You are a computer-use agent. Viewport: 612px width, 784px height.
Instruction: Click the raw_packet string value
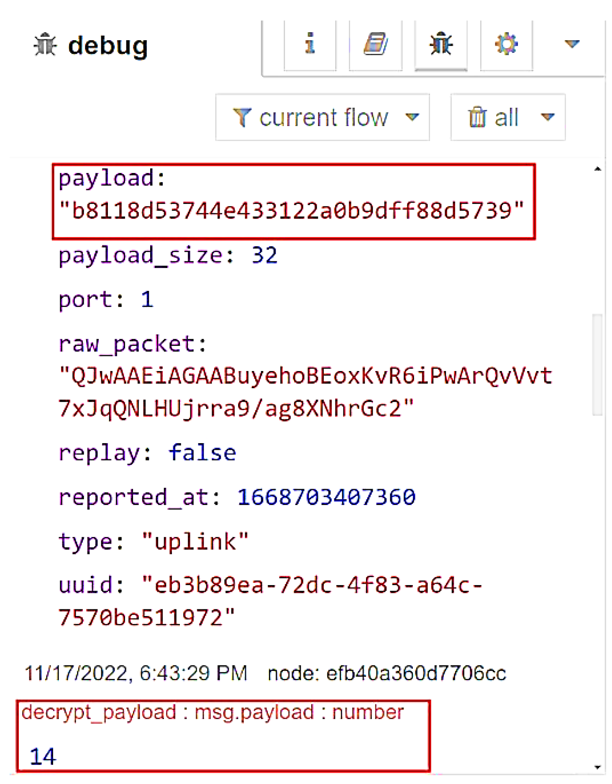pos(305,392)
